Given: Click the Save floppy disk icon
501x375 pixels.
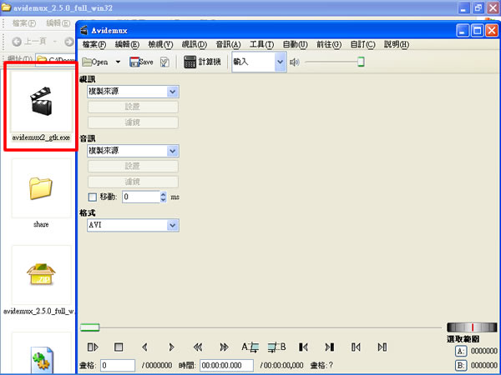Looking at the screenshot, I should tap(134, 62).
